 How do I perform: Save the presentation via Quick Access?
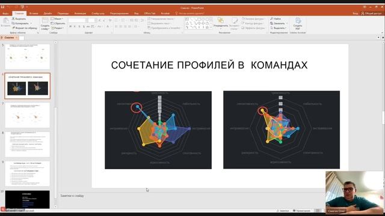pos(2,7)
